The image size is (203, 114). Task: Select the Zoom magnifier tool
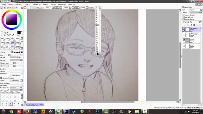pyautogui.click(x=5, y=35)
